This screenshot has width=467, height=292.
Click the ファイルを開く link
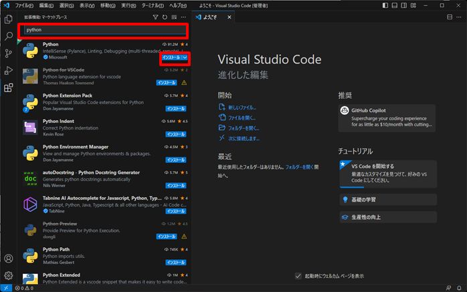click(x=242, y=118)
